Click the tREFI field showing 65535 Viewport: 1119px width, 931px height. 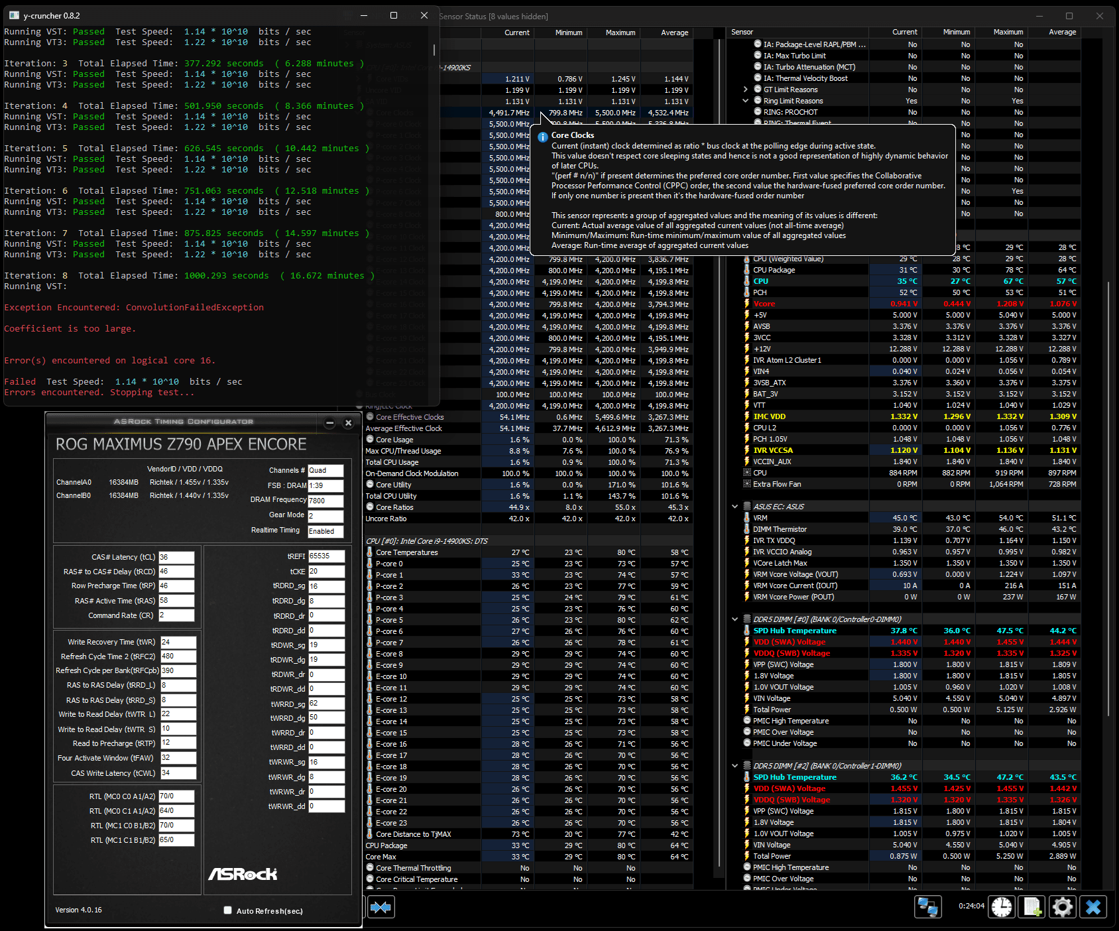tap(327, 556)
